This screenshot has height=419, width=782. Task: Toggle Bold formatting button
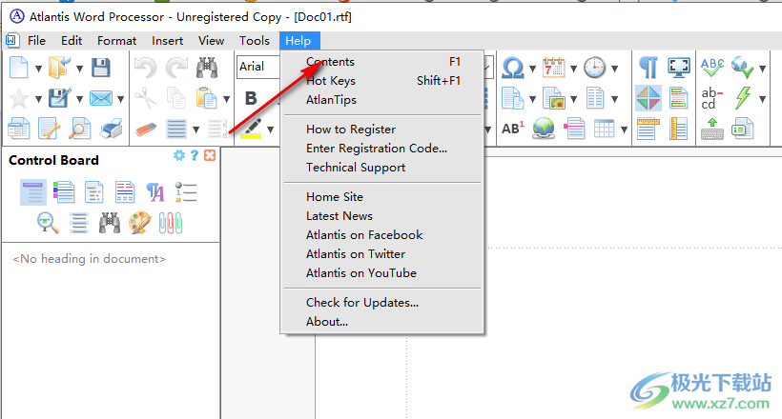251,98
